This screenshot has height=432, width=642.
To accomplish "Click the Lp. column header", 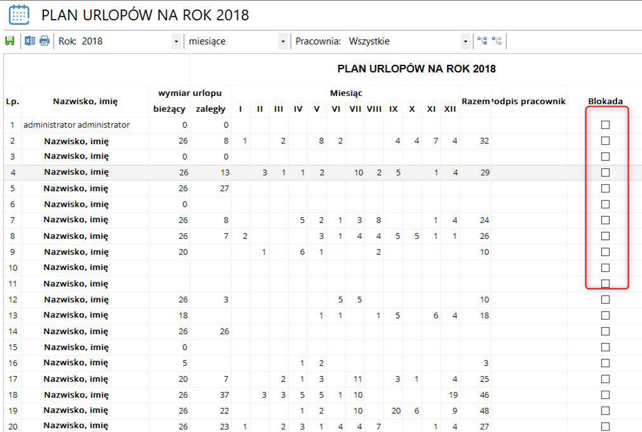I will pos(13,101).
